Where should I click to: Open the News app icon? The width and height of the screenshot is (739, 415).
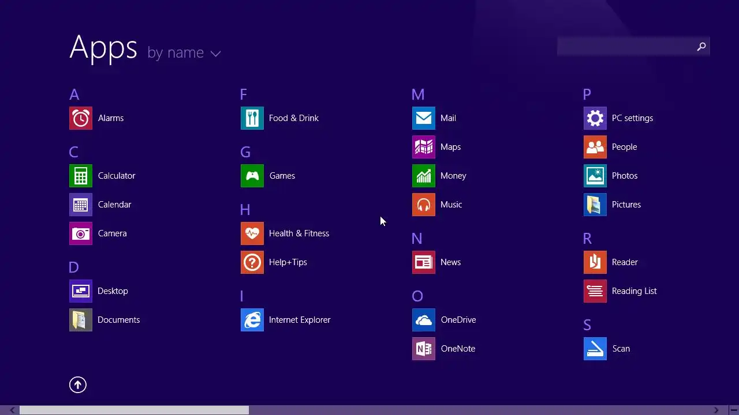(424, 262)
